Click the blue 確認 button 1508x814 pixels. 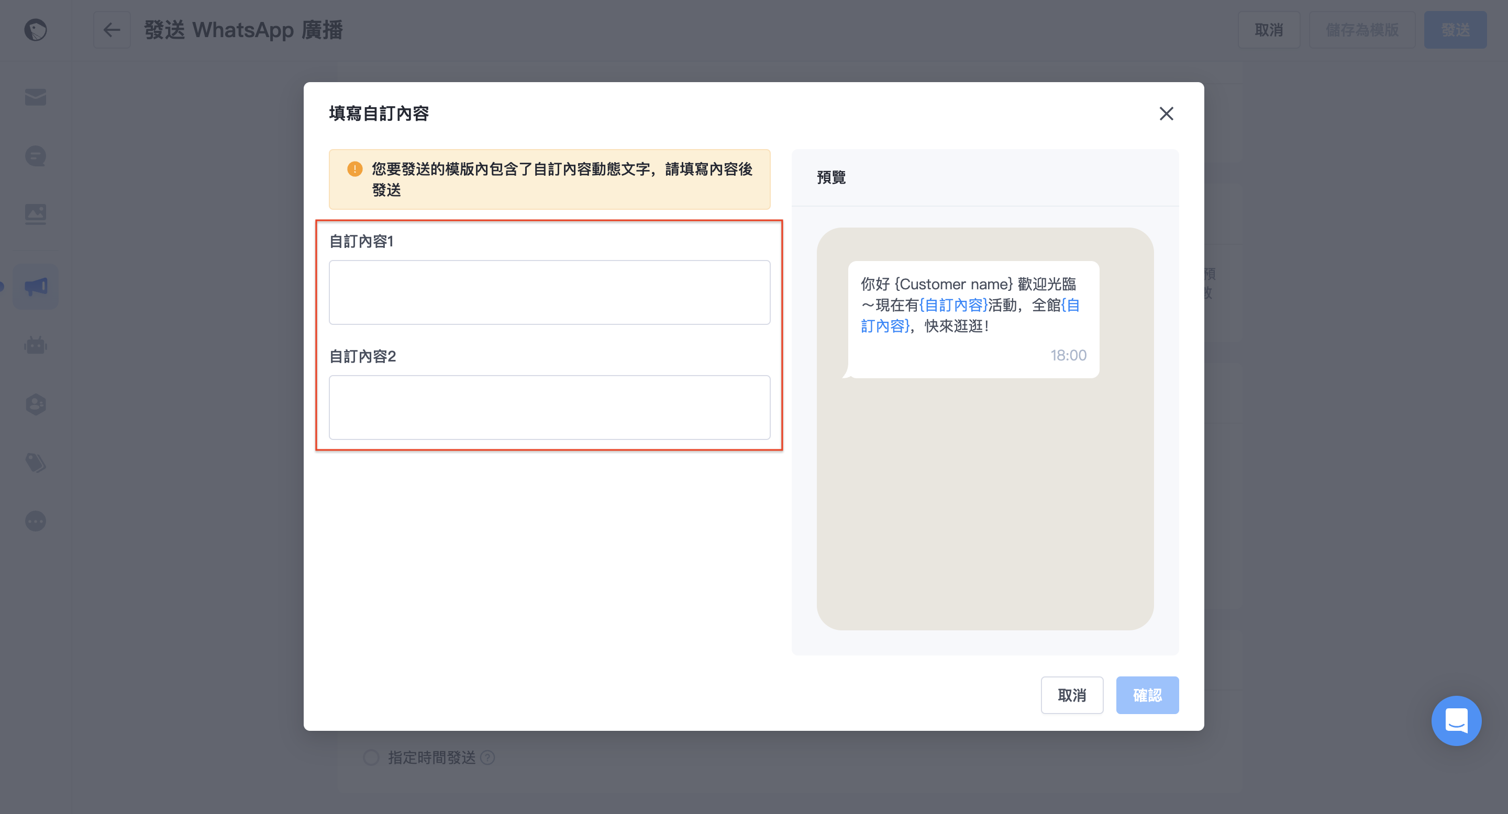(x=1147, y=695)
